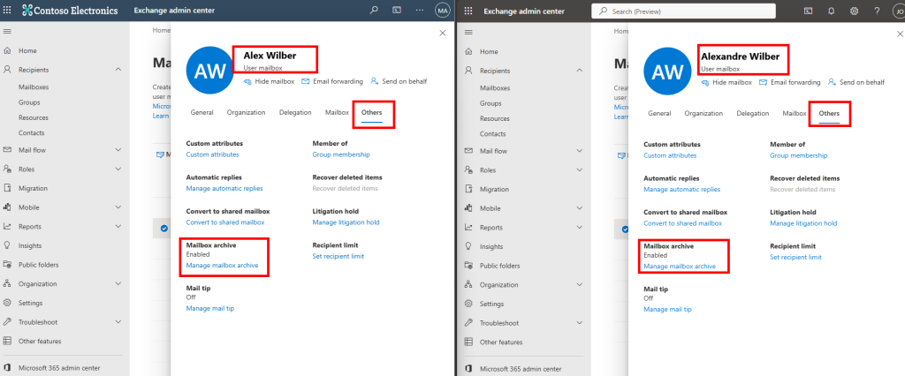
Task: Open Custom attributes link for Alex Wilber
Action: (x=212, y=154)
